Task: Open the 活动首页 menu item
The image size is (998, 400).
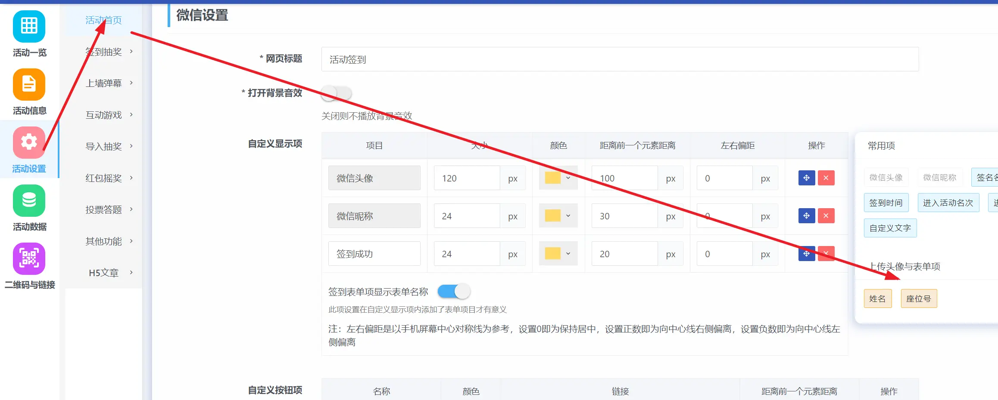Action: click(x=103, y=20)
